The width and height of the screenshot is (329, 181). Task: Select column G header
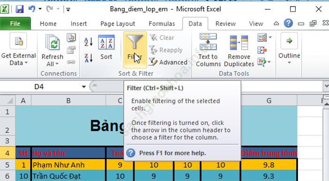(x=269, y=101)
